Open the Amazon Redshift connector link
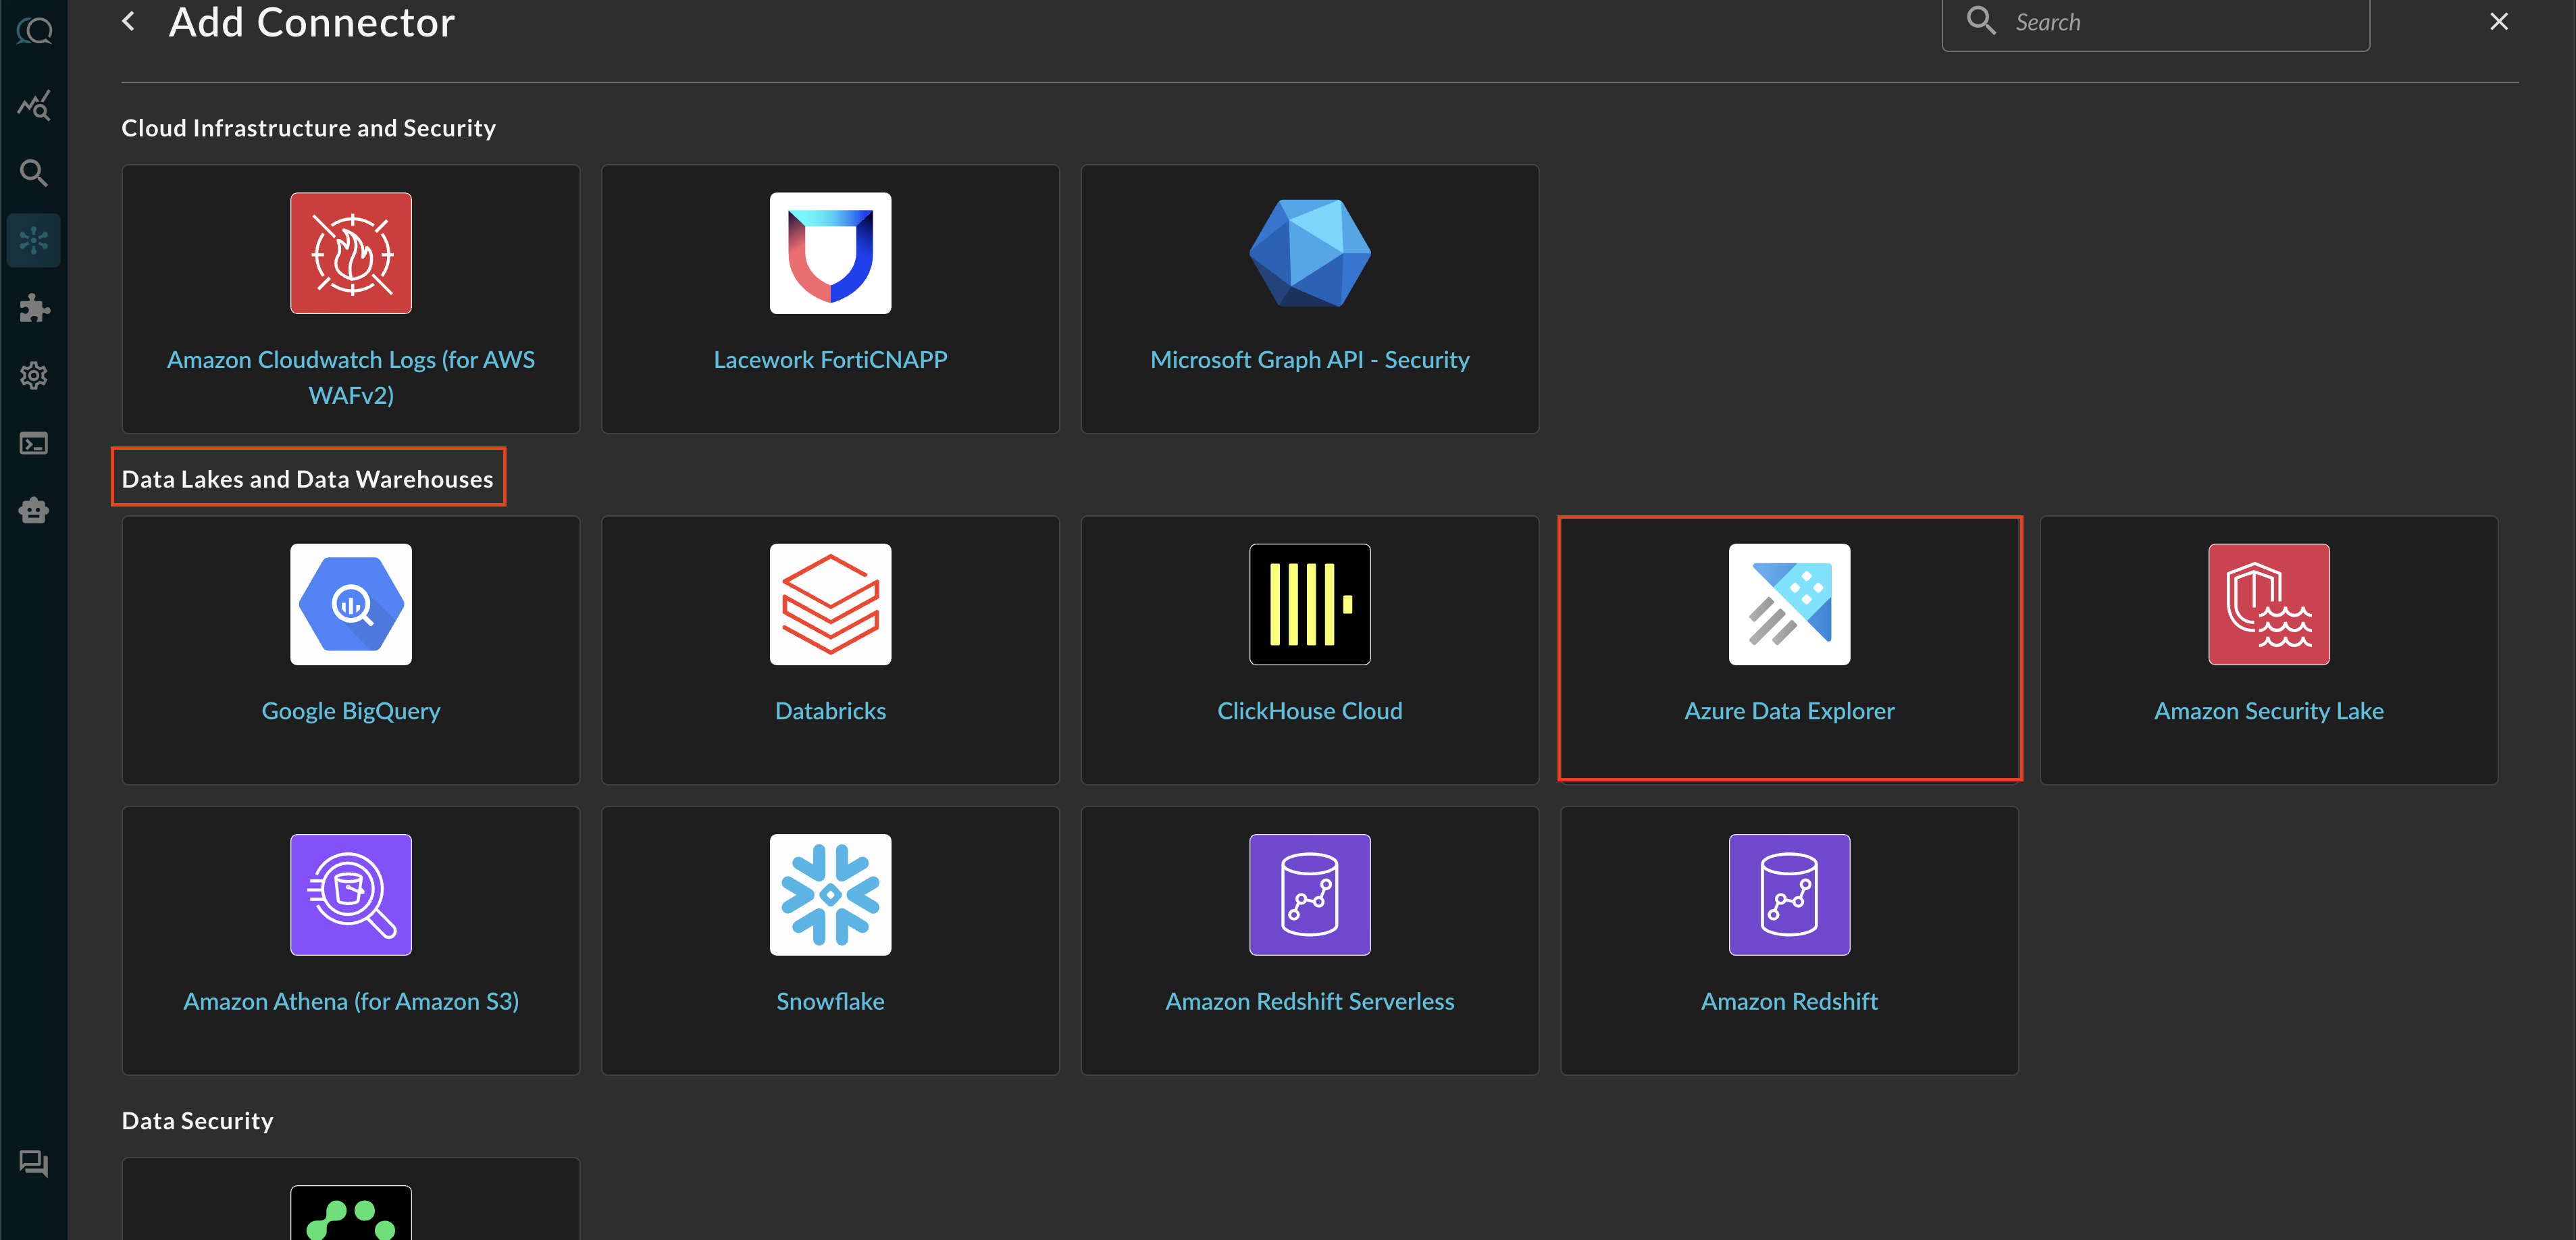This screenshot has width=2576, height=1240. 1789,1001
